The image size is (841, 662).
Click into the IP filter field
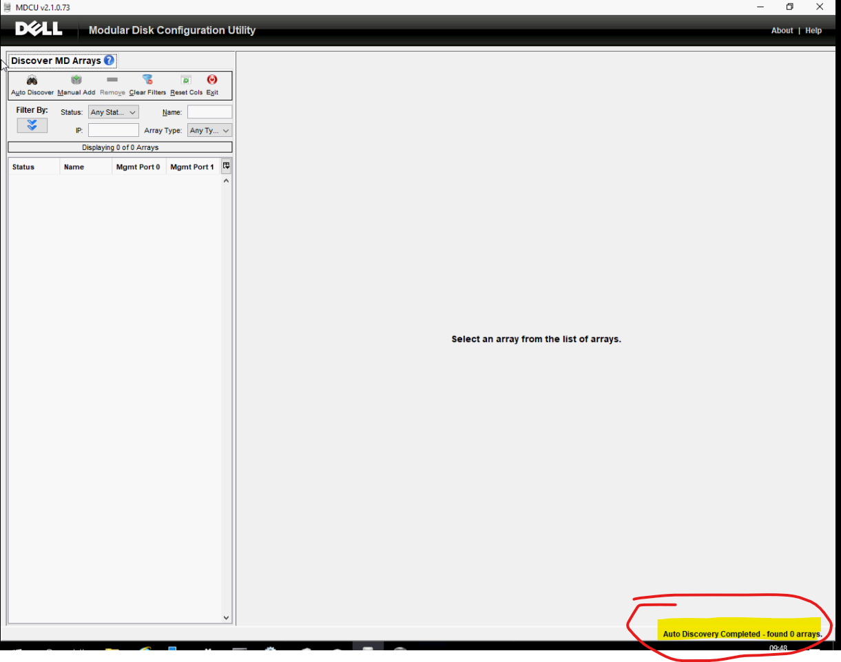114,130
